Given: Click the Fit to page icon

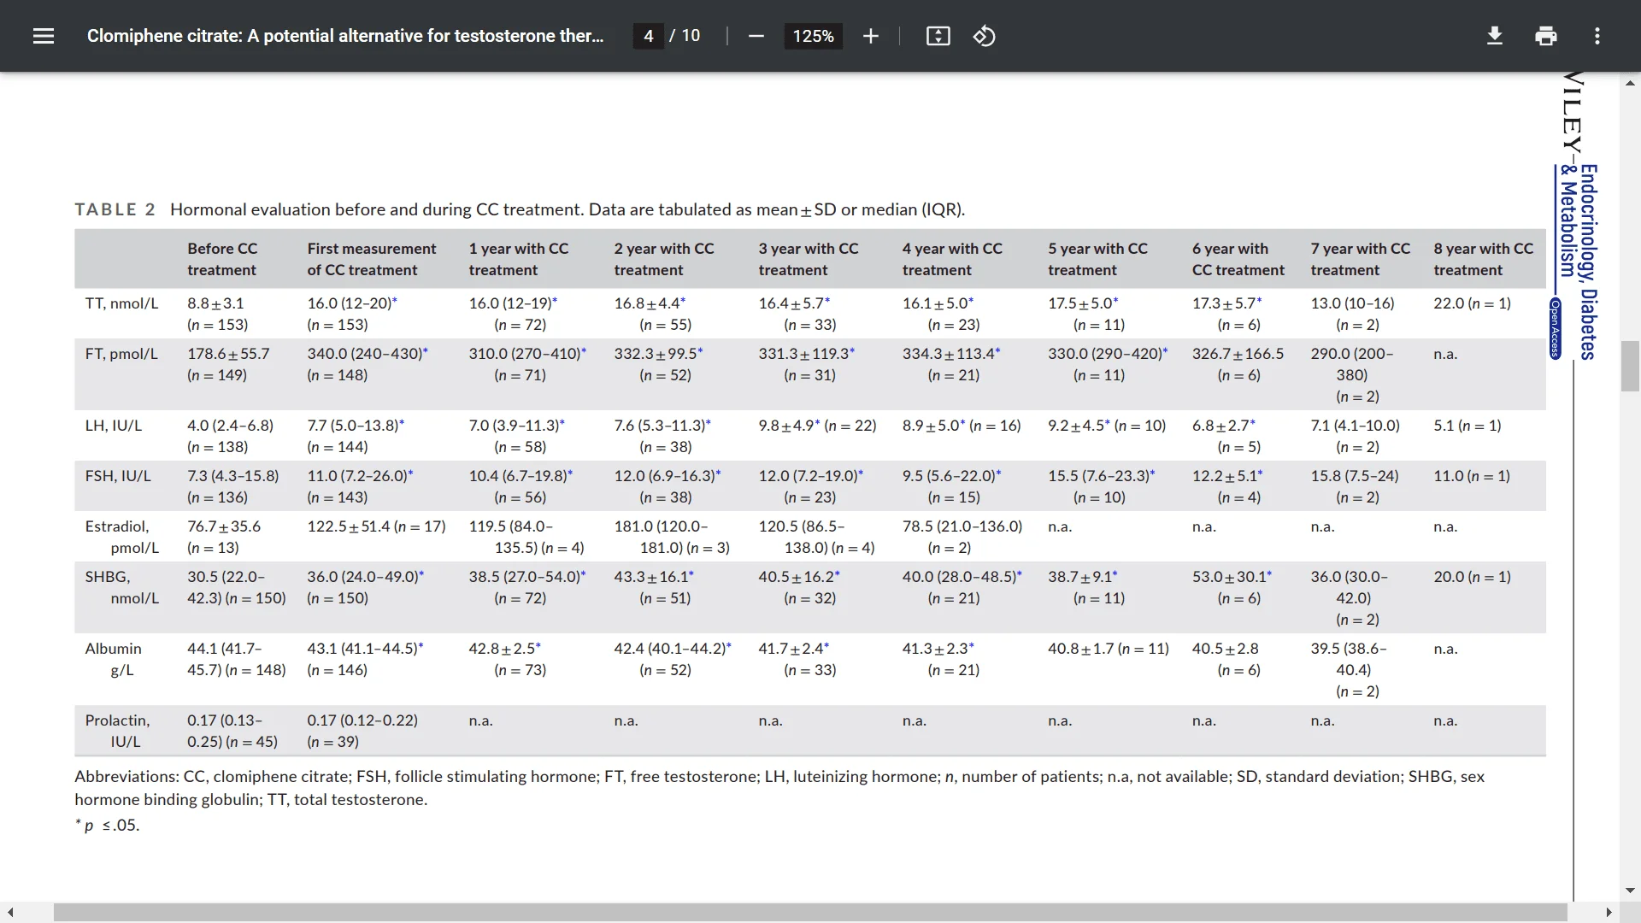Looking at the screenshot, I should [938, 36].
